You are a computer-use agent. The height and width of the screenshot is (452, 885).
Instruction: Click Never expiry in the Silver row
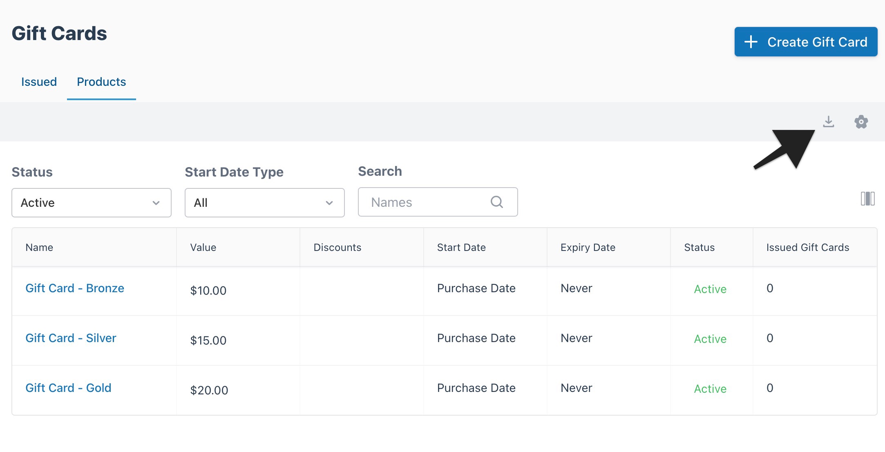(x=576, y=338)
